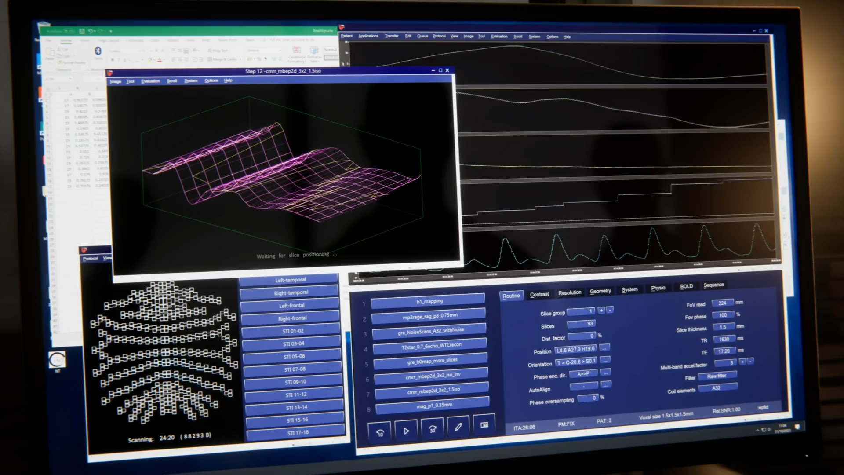844x475 pixels.
Task: Click the TR value field
Action: pos(724,339)
